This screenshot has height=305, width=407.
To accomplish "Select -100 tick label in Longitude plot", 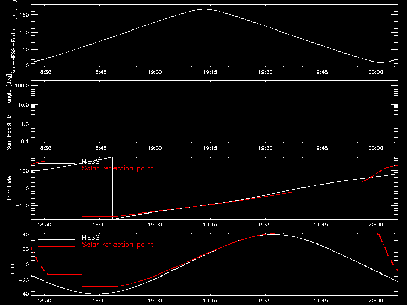I will pyautogui.click(x=22, y=205).
